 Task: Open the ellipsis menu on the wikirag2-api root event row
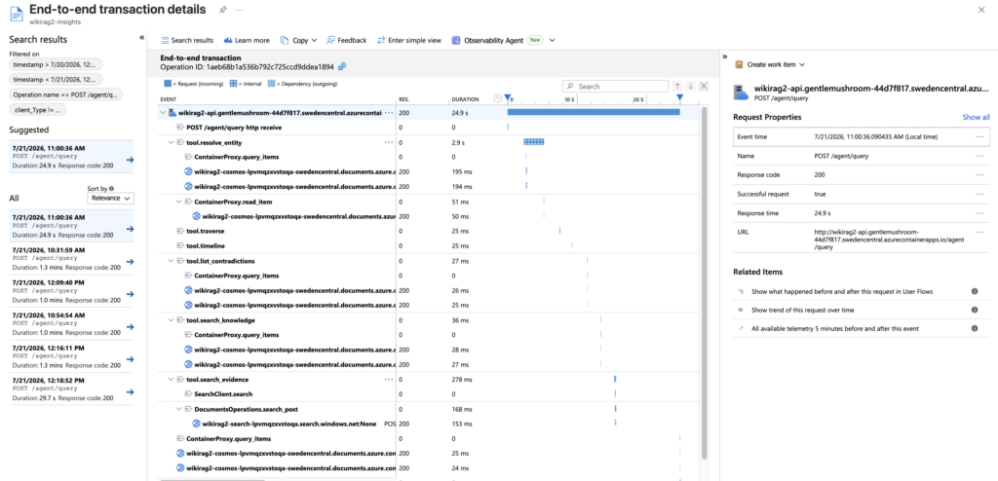[389, 113]
